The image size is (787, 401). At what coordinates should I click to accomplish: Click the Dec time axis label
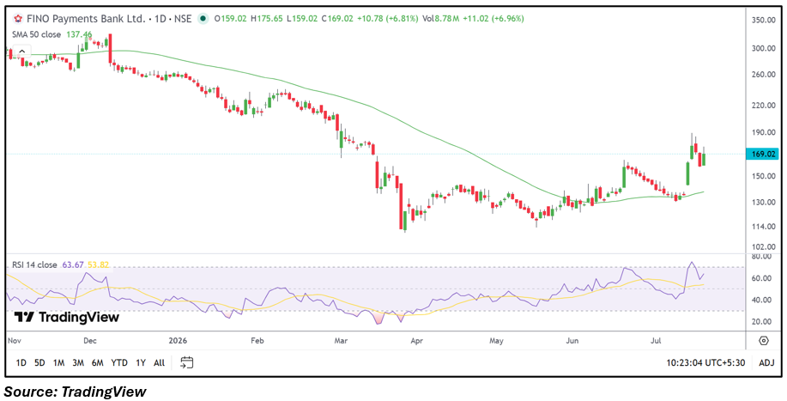(x=90, y=341)
